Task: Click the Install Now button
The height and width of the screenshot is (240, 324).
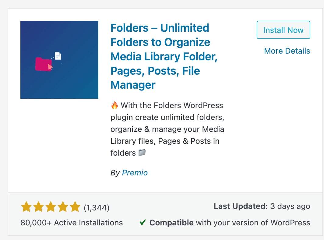Action: pyautogui.click(x=283, y=30)
